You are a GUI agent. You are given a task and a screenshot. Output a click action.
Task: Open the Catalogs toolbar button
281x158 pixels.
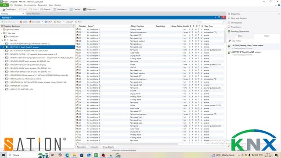point(75,9)
